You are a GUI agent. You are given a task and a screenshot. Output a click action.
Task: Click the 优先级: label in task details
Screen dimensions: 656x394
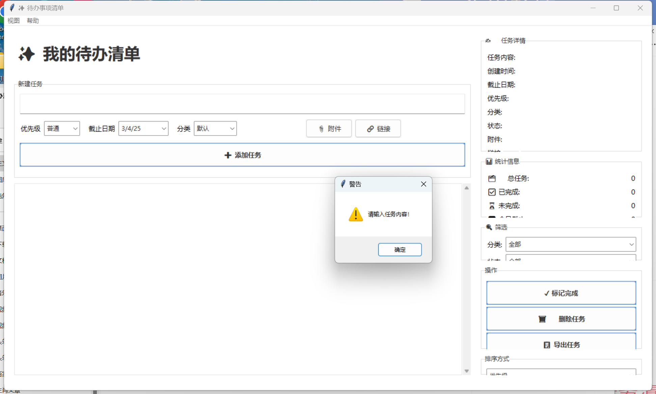point(498,98)
